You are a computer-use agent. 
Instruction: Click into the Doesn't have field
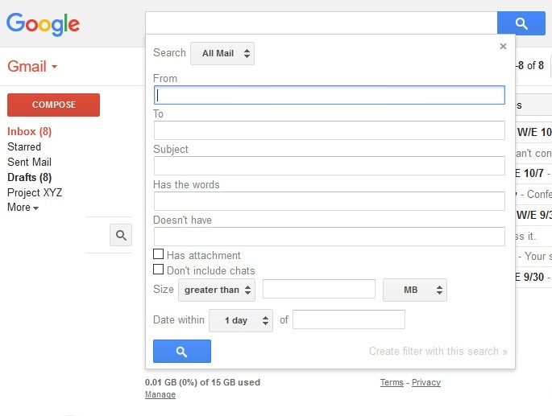point(329,237)
